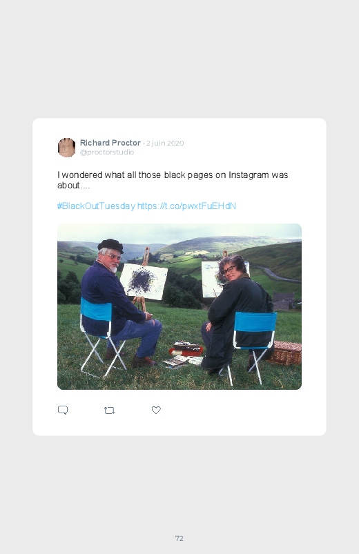
Task: Like the tweet with the heart icon
Action: [x=156, y=410]
